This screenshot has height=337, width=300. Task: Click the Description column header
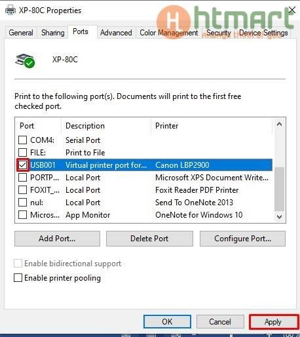pos(106,126)
